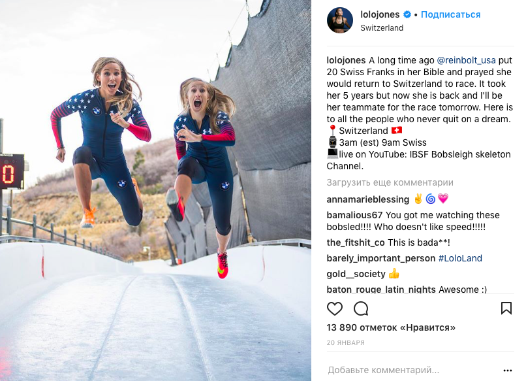
Task: Open comments with the speech bubble icon
Action: click(361, 308)
